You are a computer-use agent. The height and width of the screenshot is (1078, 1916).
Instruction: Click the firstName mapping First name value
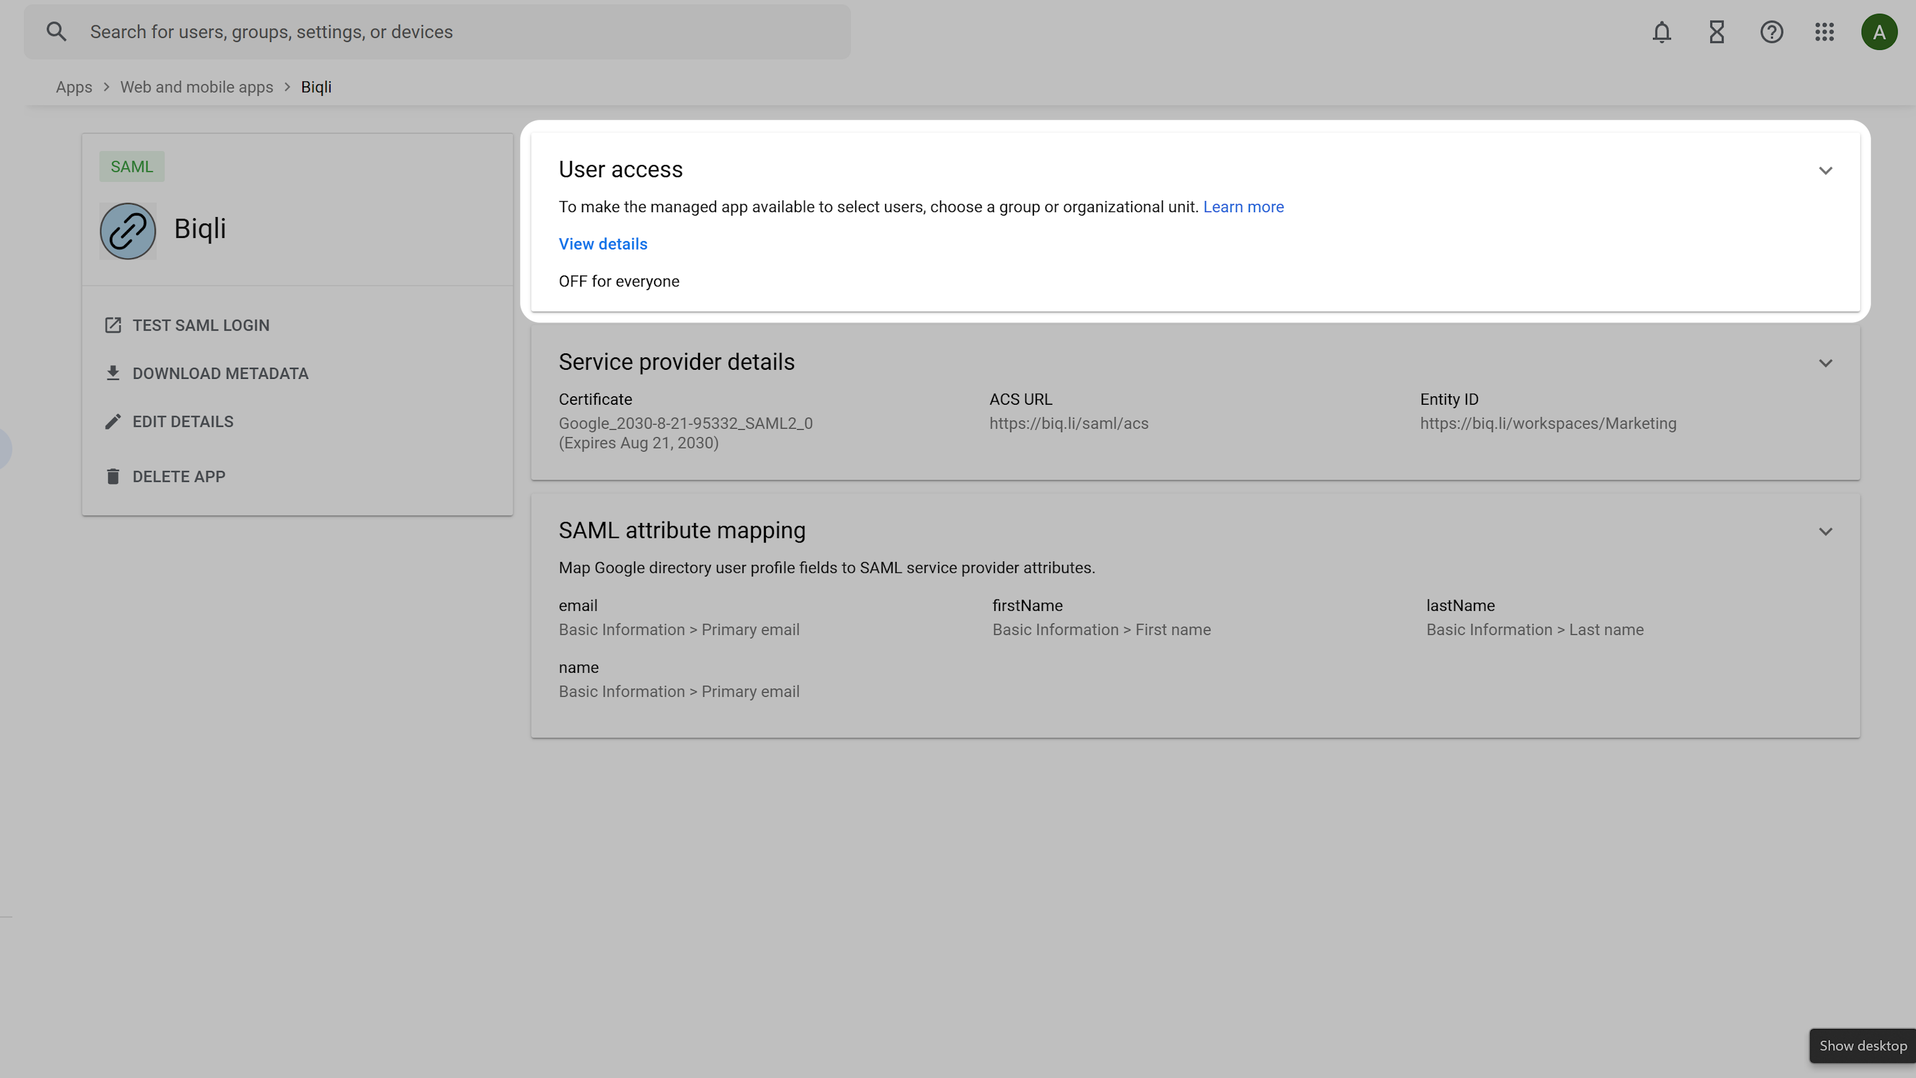point(1101,629)
